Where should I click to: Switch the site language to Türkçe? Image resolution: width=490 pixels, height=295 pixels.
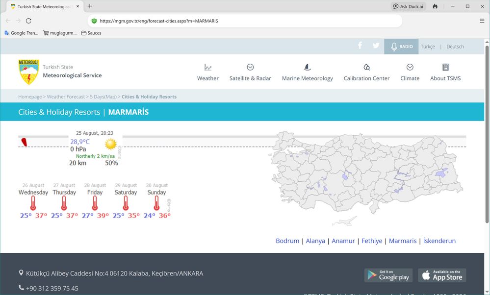[428, 47]
